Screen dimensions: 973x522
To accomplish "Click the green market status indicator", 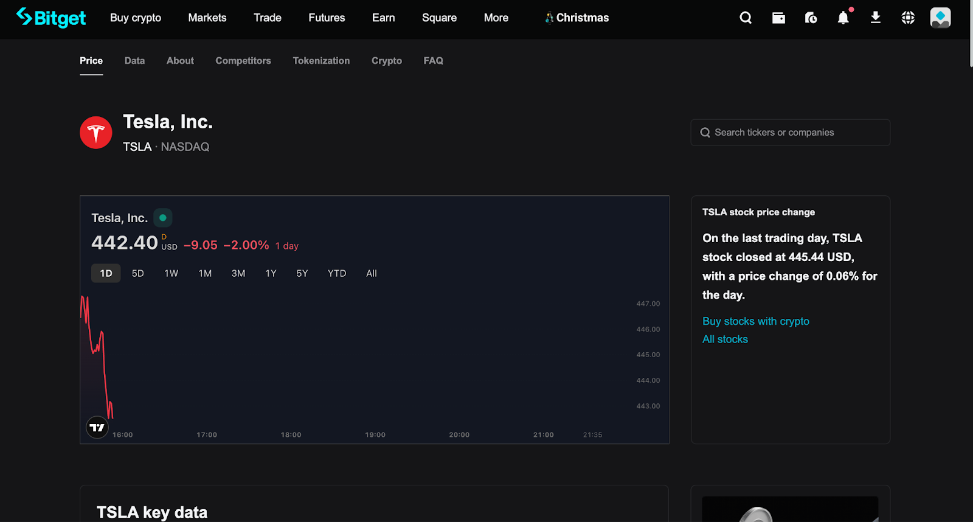I will click(163, 218).
